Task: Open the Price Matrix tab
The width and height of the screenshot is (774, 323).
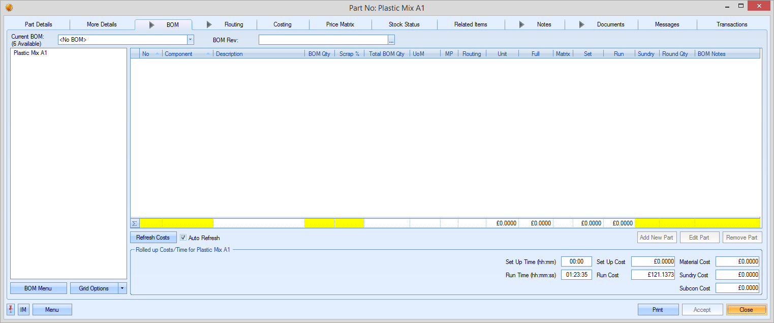Action: [x=340, y=24]
